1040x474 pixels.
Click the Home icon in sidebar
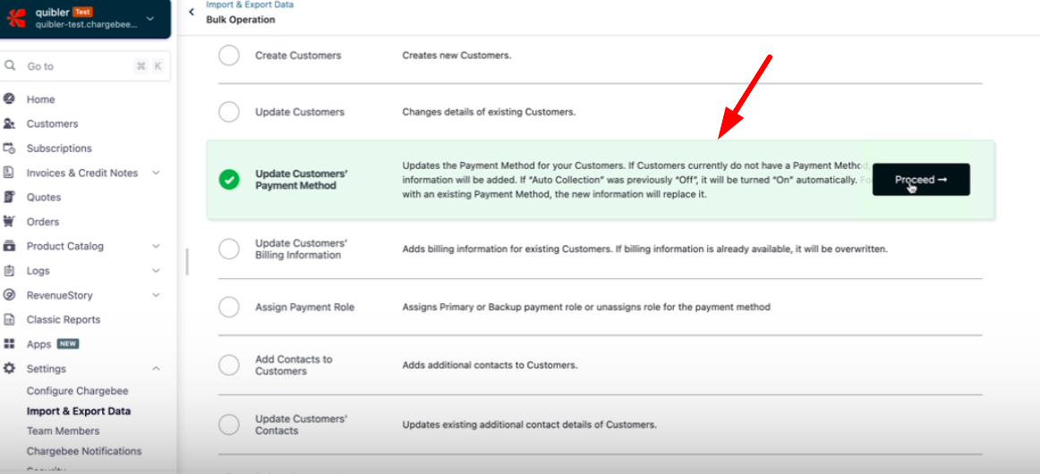pos(9,99)
